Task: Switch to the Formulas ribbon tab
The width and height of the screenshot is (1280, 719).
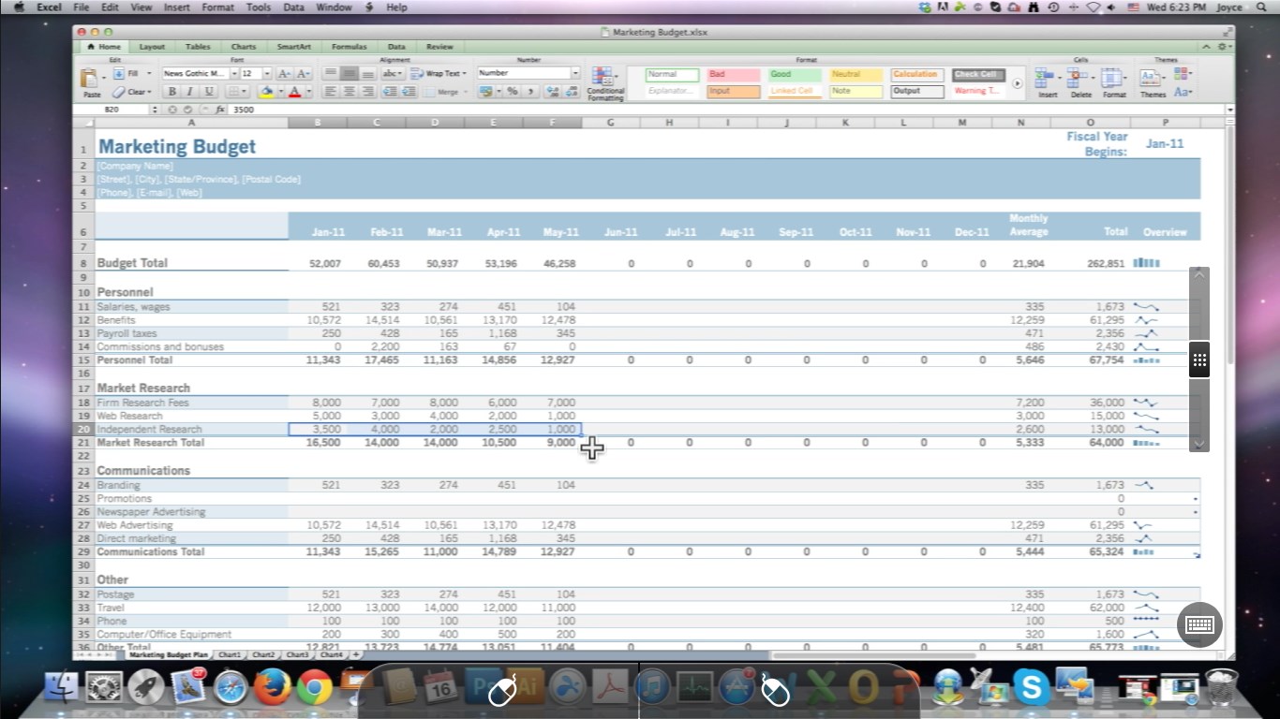Action: click(x=349, y=47)
